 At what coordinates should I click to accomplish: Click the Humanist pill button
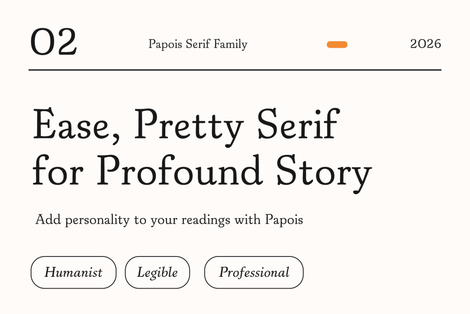click(73, 272)
